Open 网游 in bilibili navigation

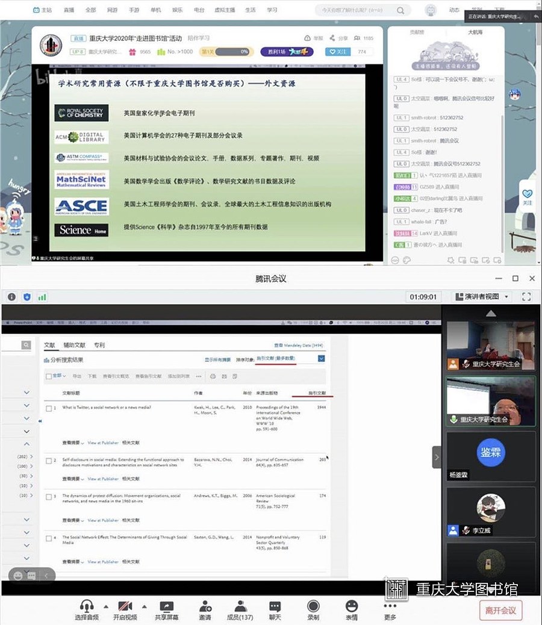pos(113,10)
